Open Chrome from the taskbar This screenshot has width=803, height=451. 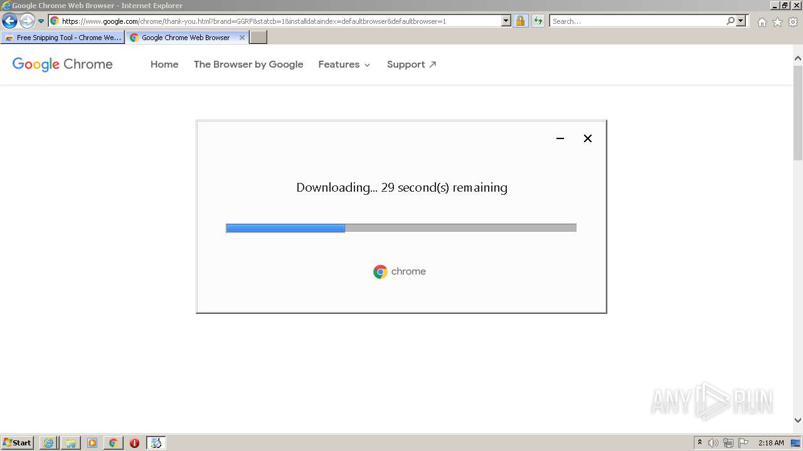(113, 443)
